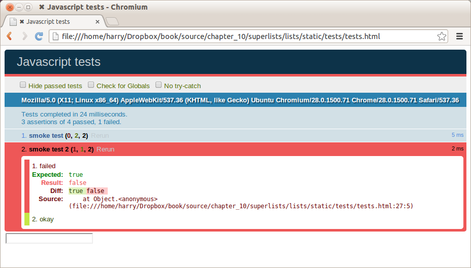The height and width of the screenshot is (268, 471).
Task: Close the Javascript tests tab
Action: (98, 22)
